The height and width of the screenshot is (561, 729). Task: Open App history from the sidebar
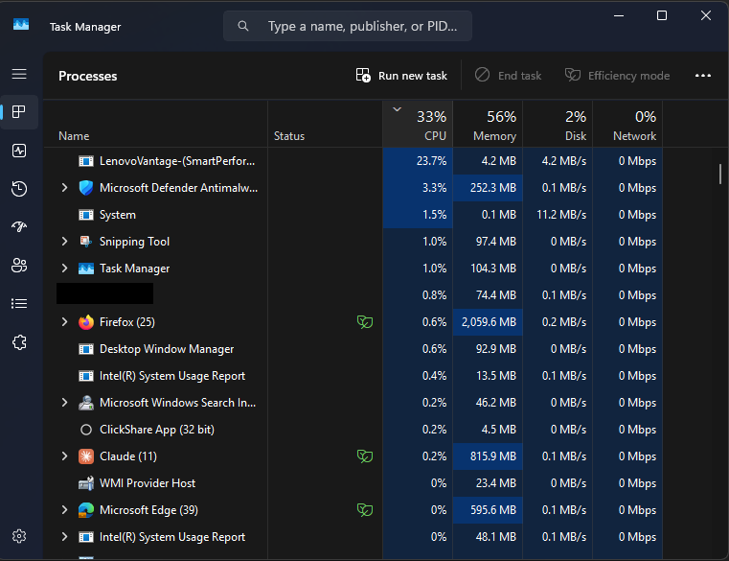(x=19, y=189)
